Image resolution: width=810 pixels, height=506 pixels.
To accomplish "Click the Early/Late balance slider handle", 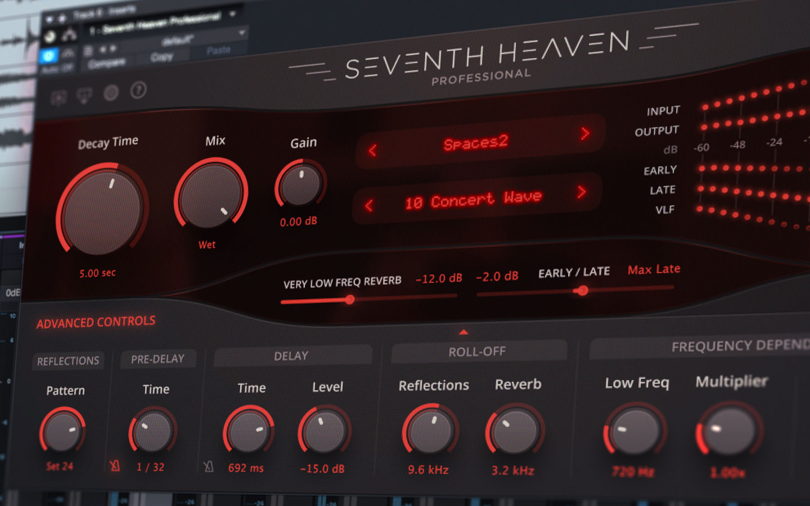I will pyautogui.click(x=583, y=291).
